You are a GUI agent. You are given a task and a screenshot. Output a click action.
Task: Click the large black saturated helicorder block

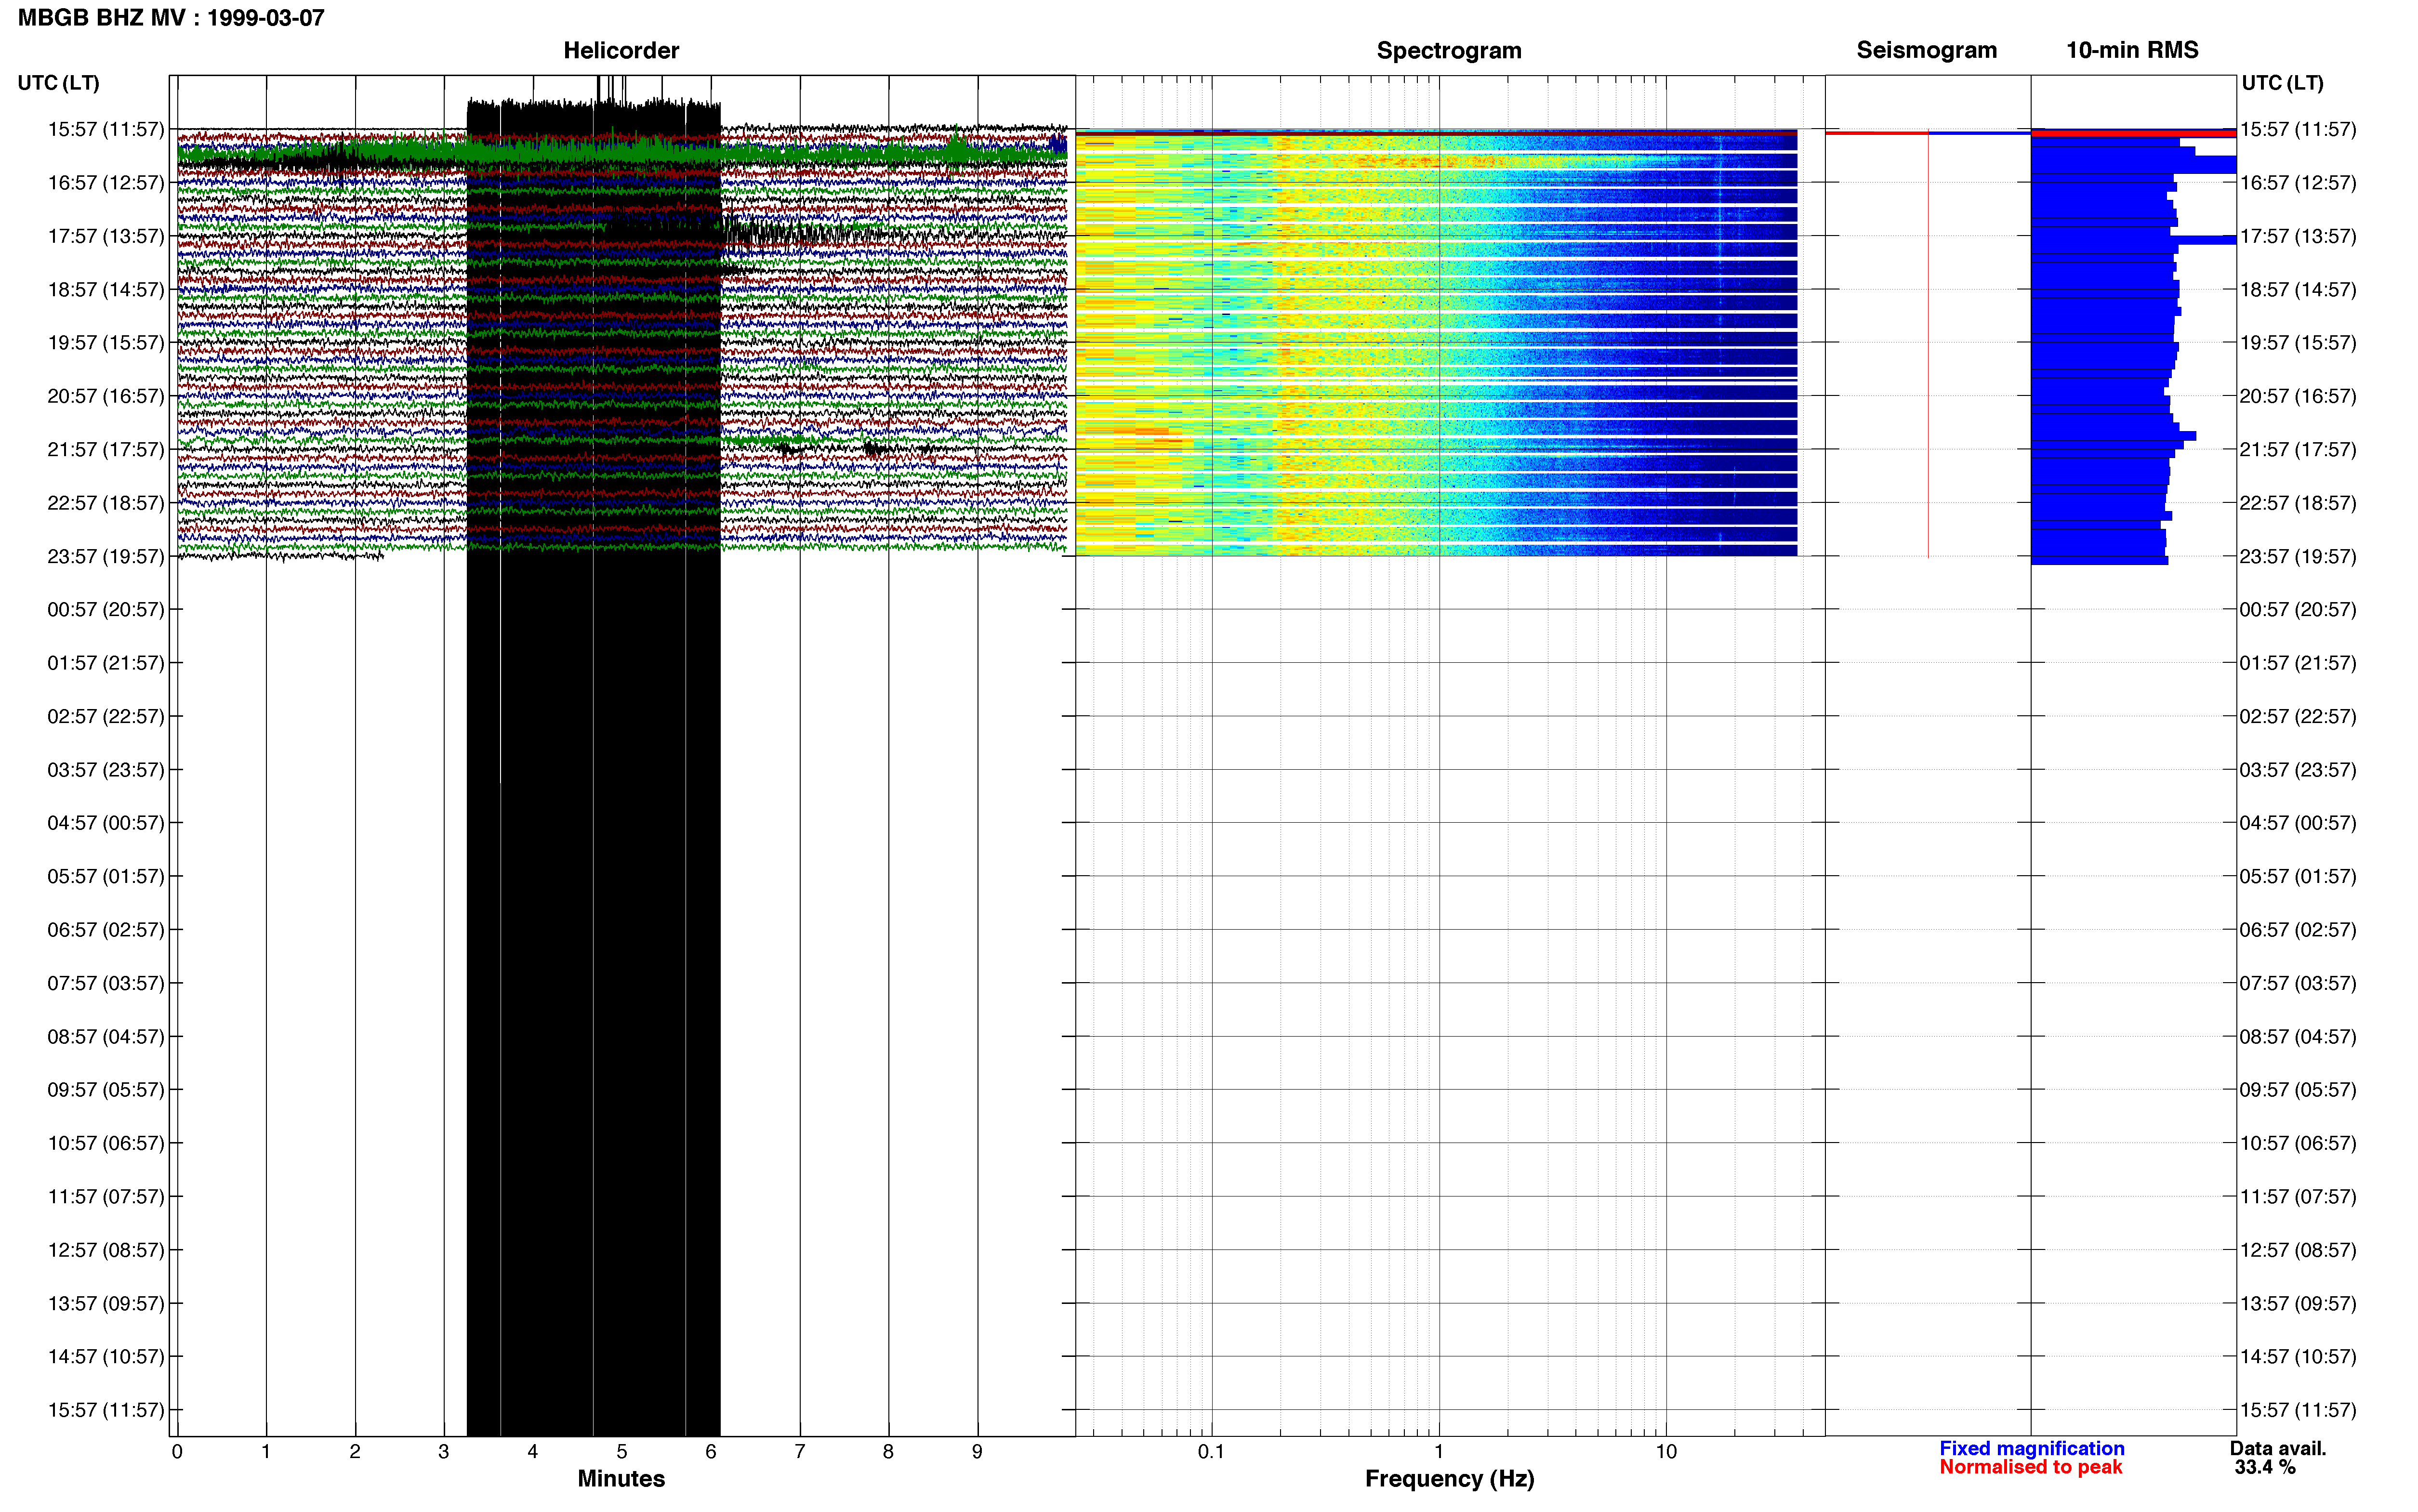[x=594, y=767]
